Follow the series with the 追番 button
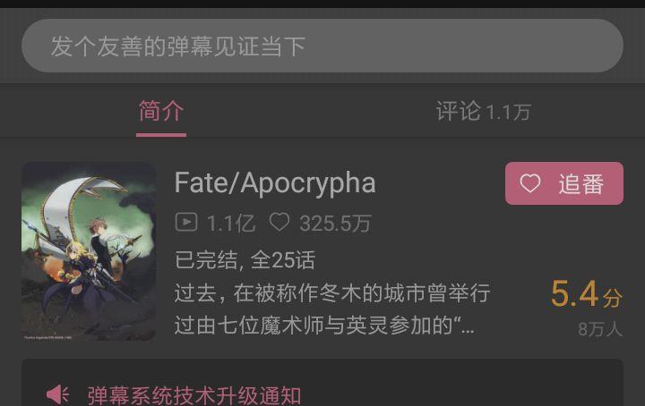This screenshot has width=645, height=406. click(564, 183)
